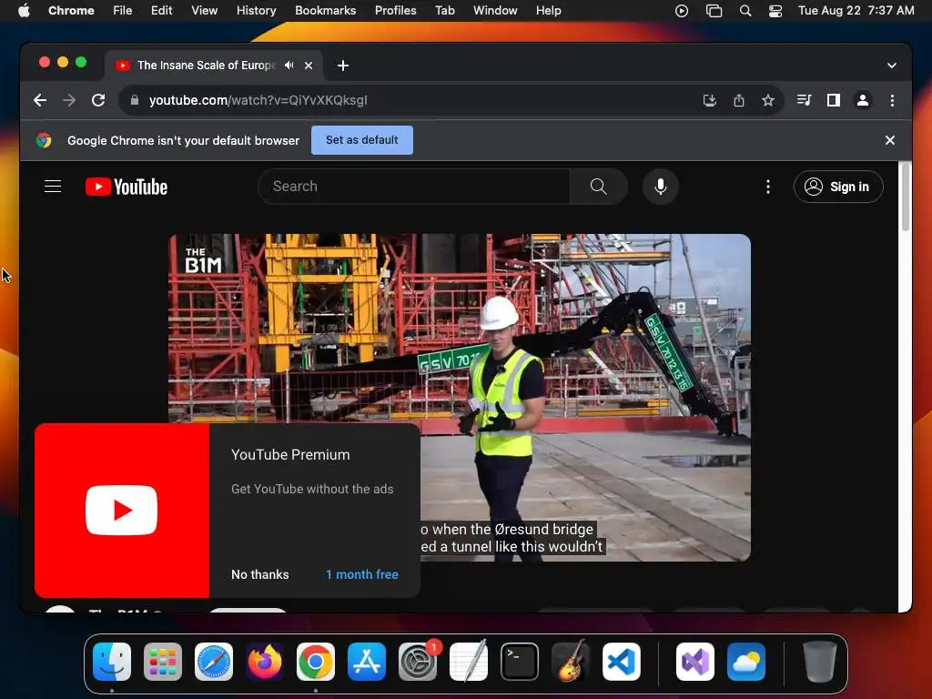This screenshot has width=932, height=699.
Task: Click menu bar window mirroring icon
Action: [x=714, y=11]
